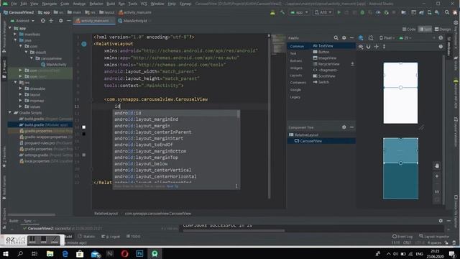Collapse all in the Project panel
This screenshot has height=259, width=460.
(51, 21)
